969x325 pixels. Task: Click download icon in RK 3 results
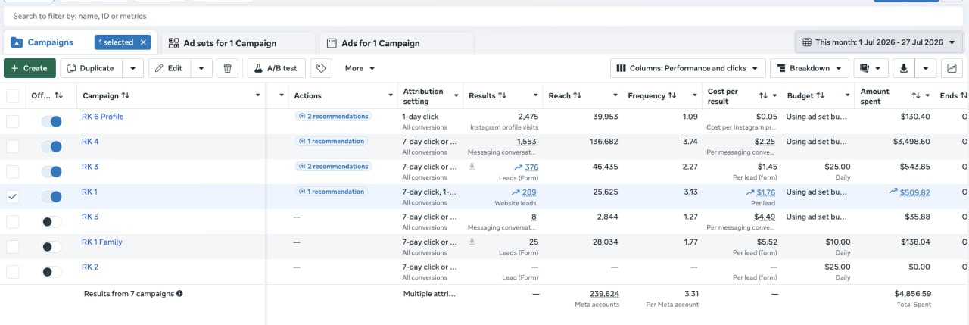pyautogui.click(x=472, y=167)
